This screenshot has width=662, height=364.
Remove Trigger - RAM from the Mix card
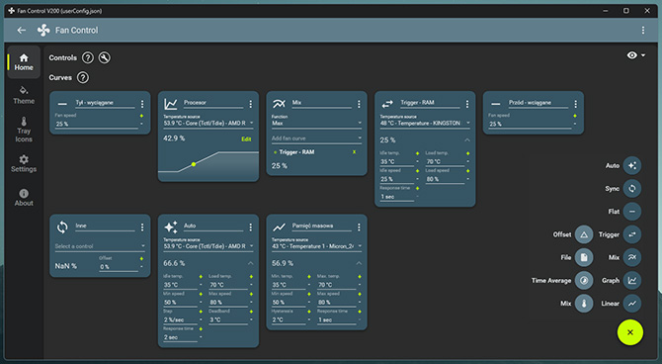(x=354, y=151)
